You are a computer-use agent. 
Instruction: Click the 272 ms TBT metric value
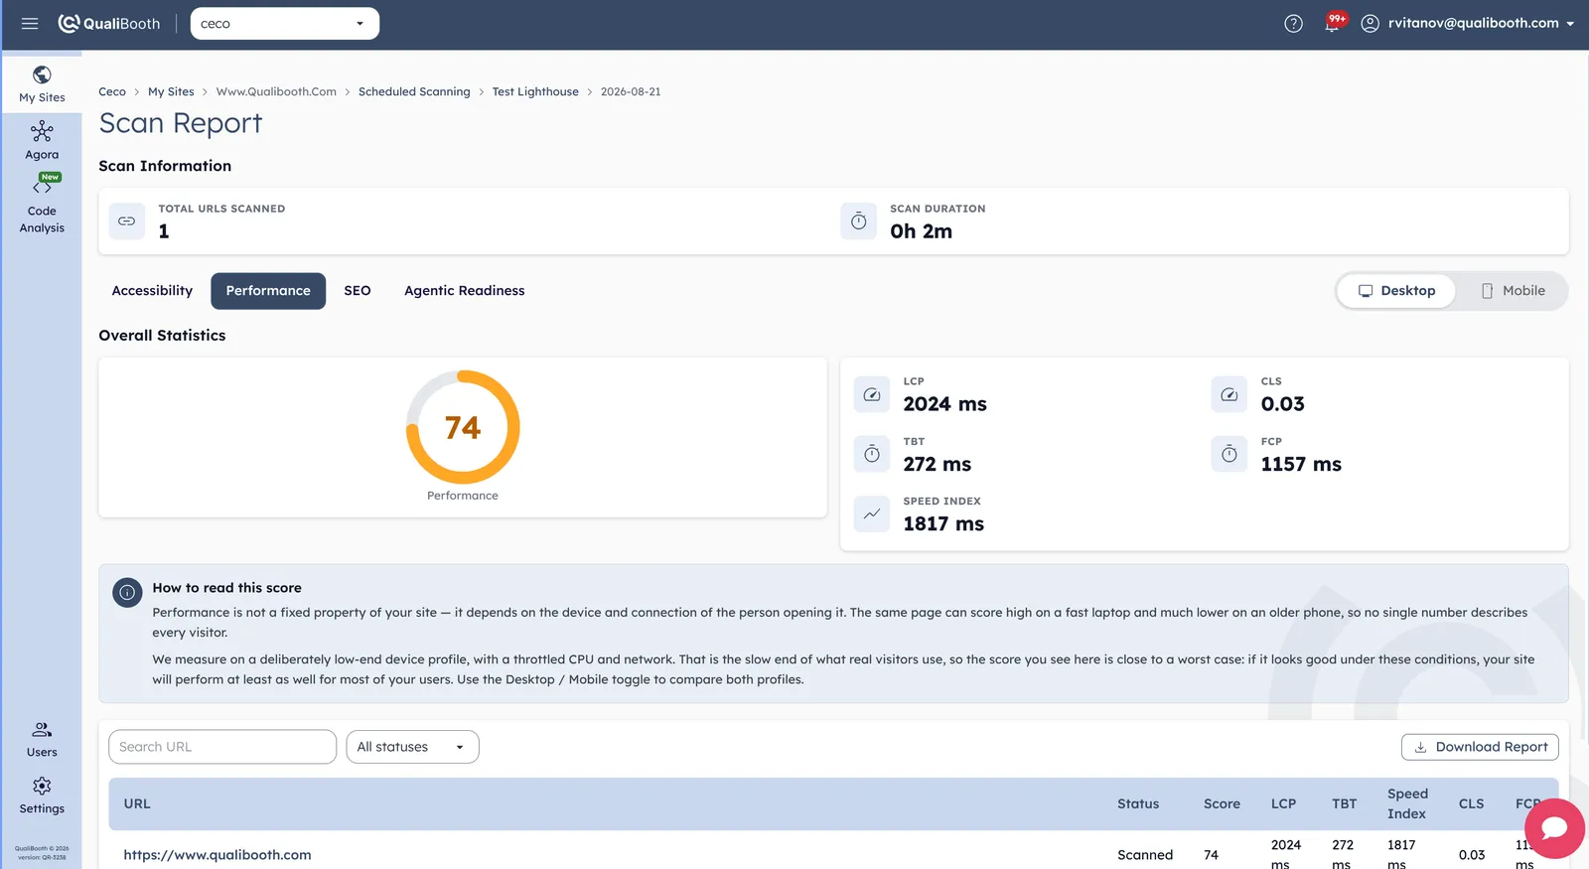tap(937, 464)
